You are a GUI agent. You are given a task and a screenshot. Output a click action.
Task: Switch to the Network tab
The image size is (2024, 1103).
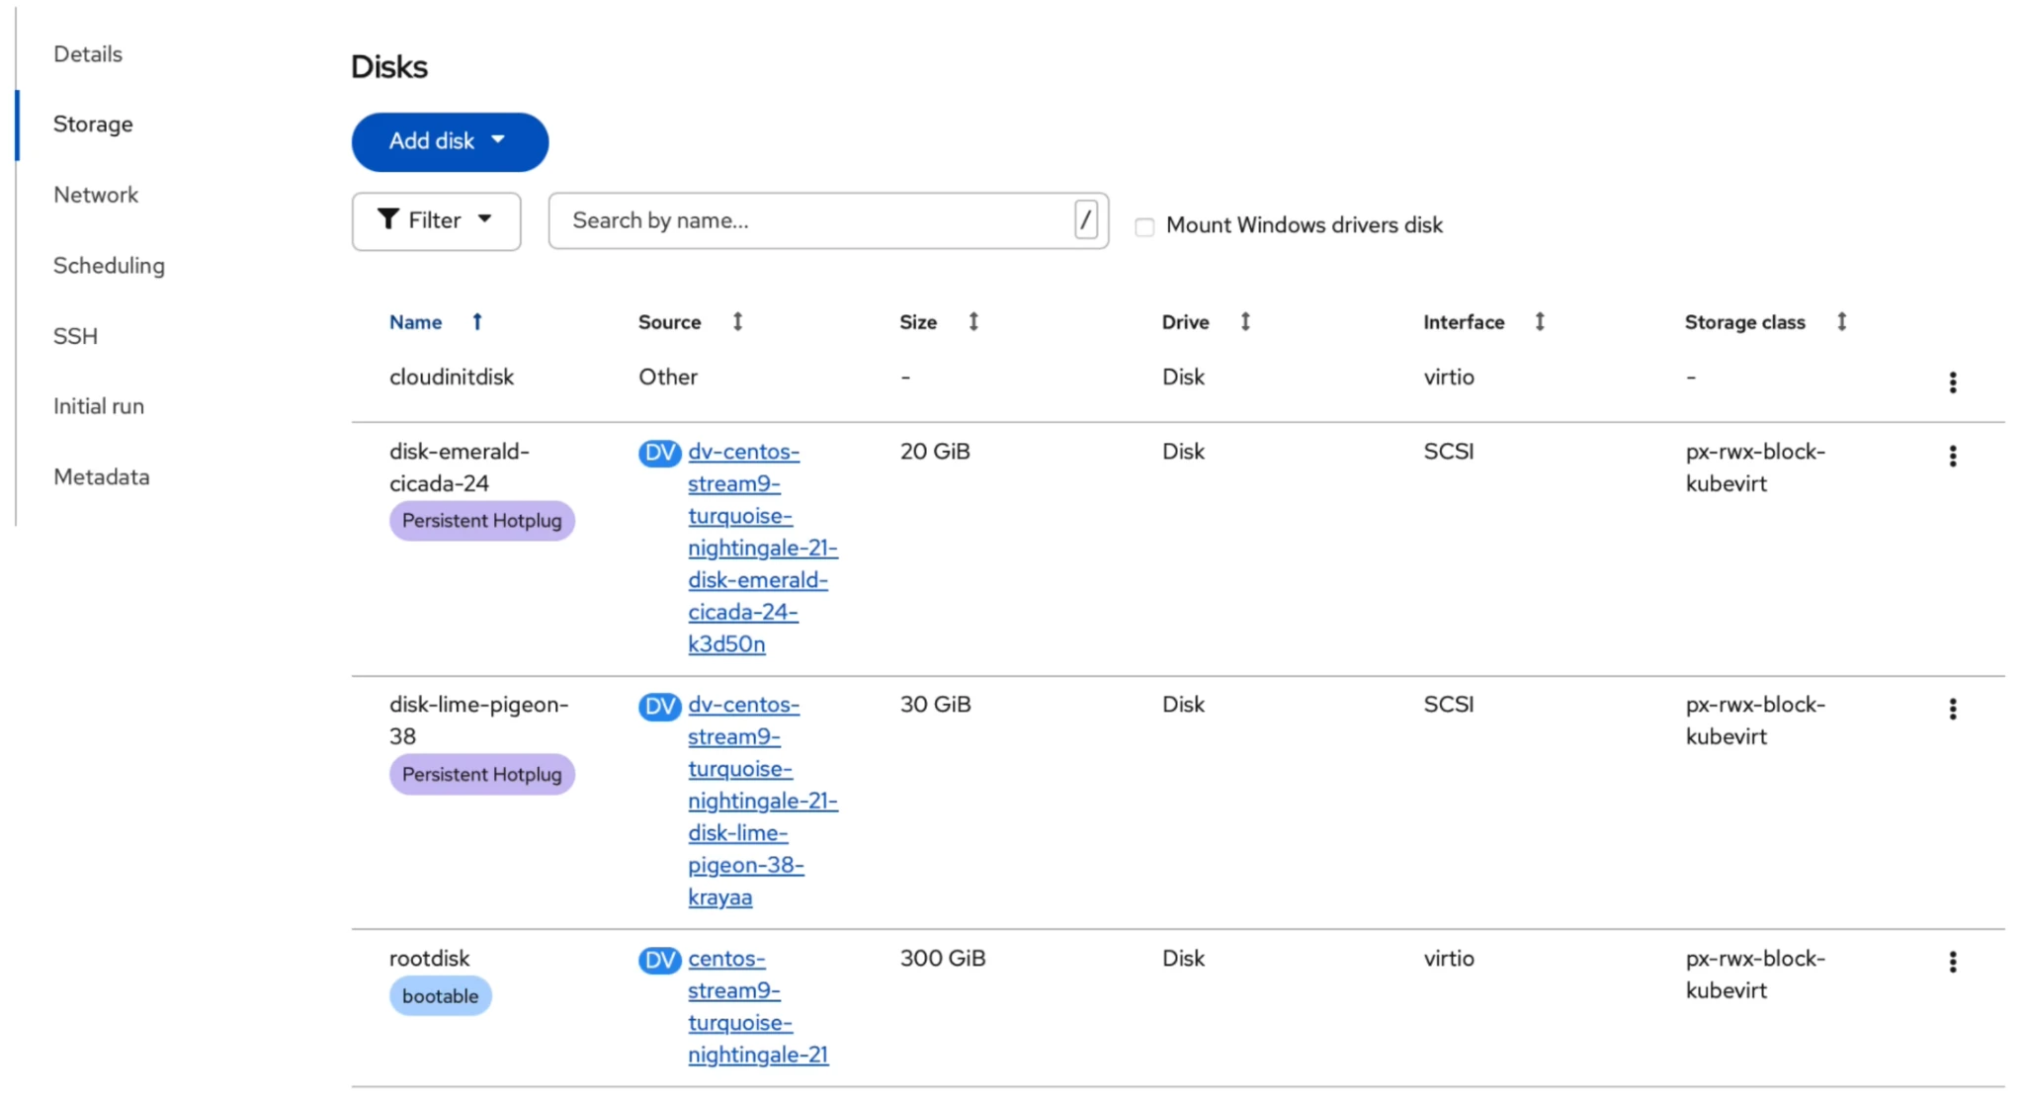[96, 195]
